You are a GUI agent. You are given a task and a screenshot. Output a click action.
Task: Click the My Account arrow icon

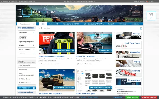point(34,88)
